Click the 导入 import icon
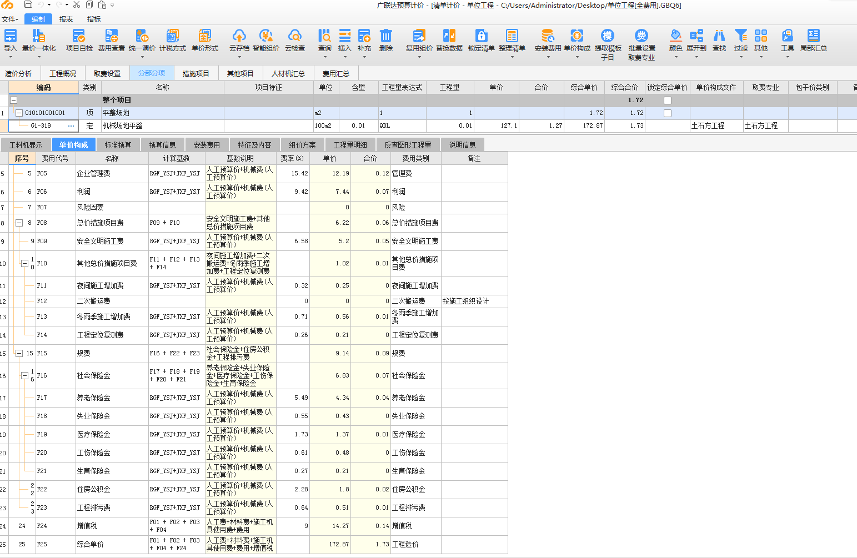Screen dimensions: 857x558 (x=10, y=36)
